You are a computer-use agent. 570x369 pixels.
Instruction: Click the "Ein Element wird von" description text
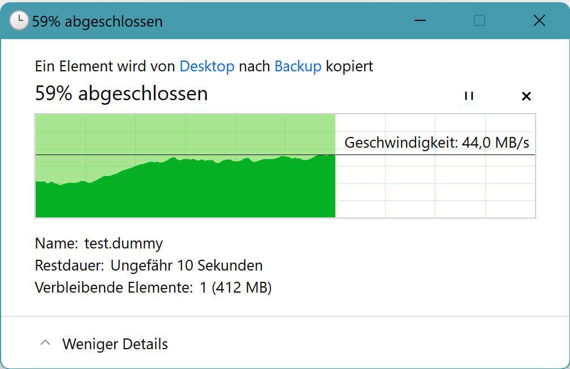(x=105, y=66)
